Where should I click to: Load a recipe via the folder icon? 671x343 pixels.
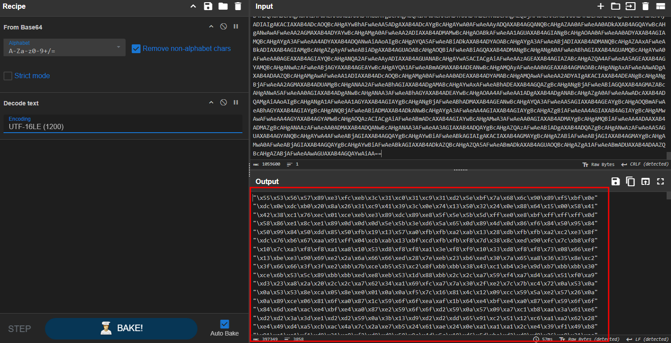click(223, 6)
